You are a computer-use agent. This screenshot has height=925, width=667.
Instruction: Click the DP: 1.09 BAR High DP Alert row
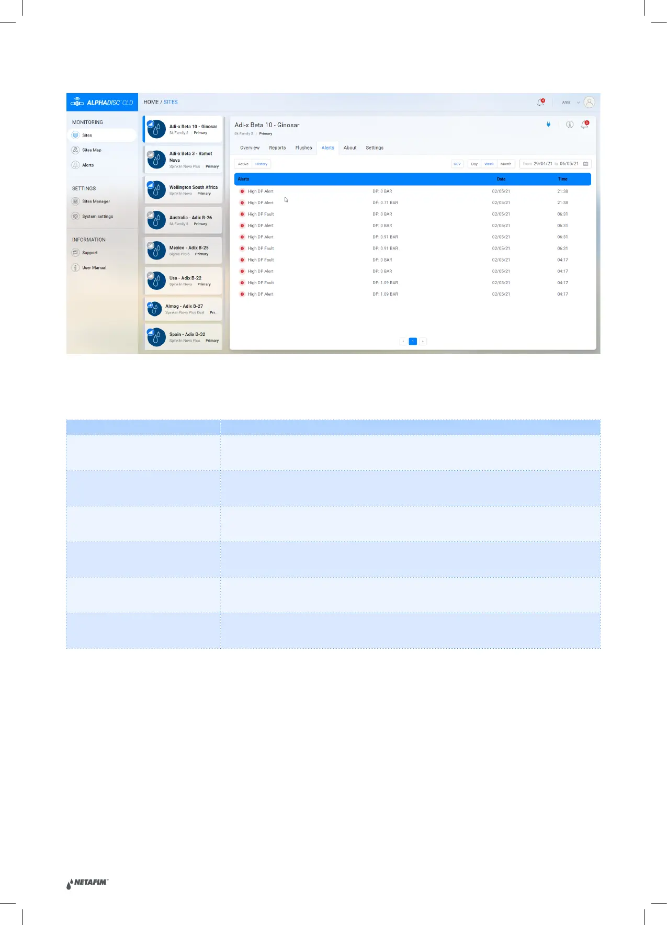click(x=412, y=294)
